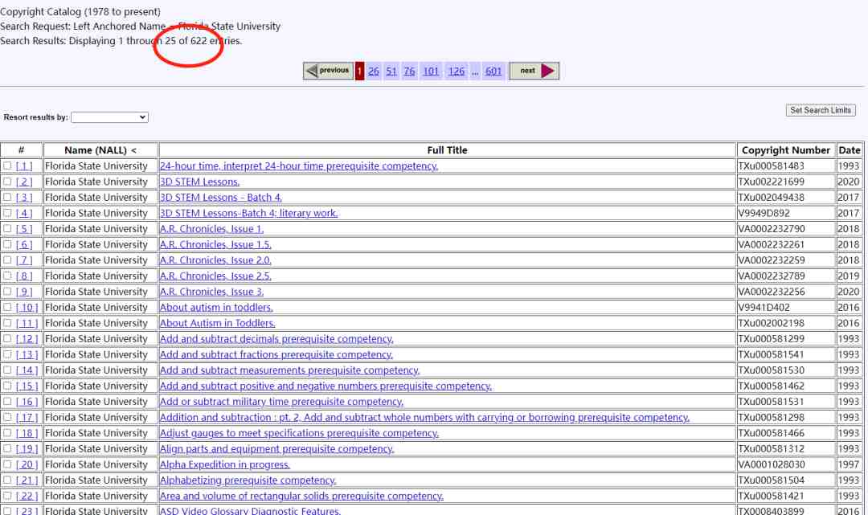
Task: Open A.R. Chronicles, Issue 1 title
Action: (x=212, y=228)
